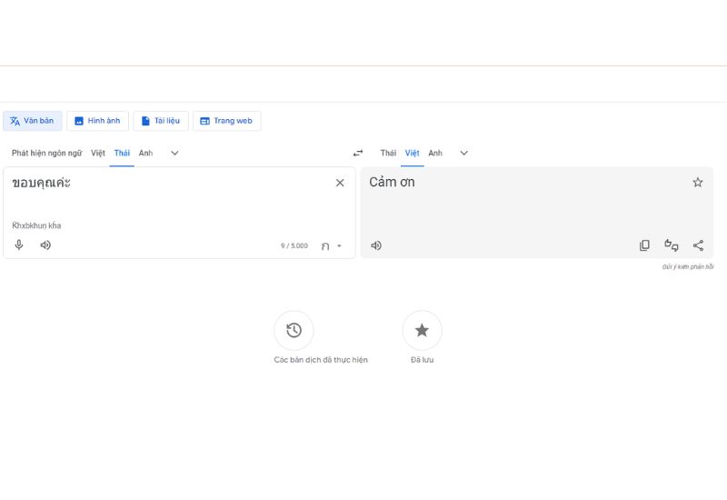Save translation with the star icon

[x=698, y=183]
